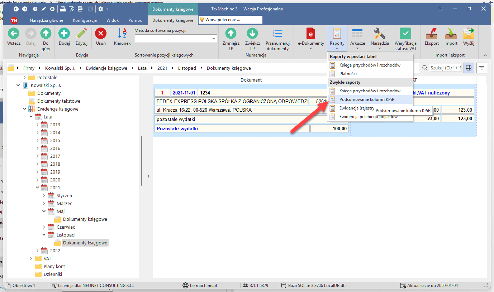Expand the Arkusze dropdown menu
The width and height of the screenshot is (494, 292).
pos(357,37)
